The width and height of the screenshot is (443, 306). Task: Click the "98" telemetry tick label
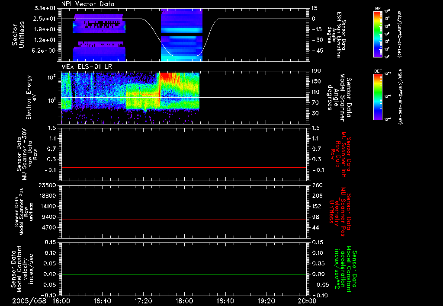tap(315, 217)
